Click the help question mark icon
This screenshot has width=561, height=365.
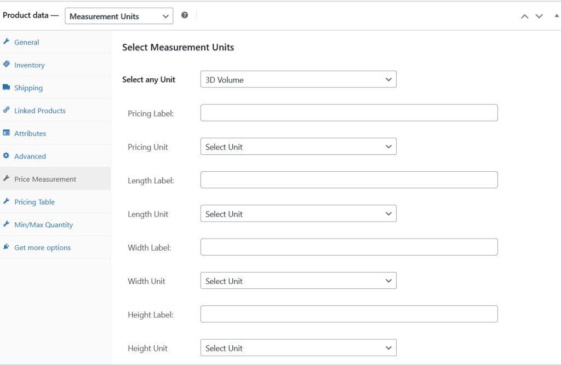(185, 15)
